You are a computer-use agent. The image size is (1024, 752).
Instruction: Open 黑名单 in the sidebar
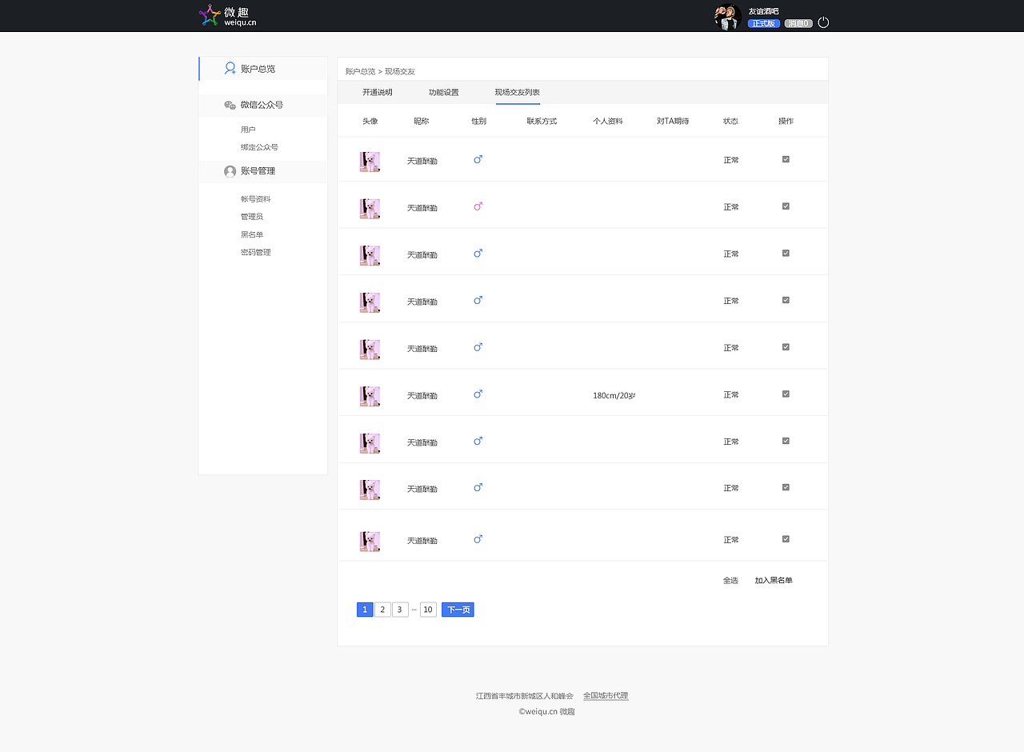pyautogui.click(x=251, y=234)
